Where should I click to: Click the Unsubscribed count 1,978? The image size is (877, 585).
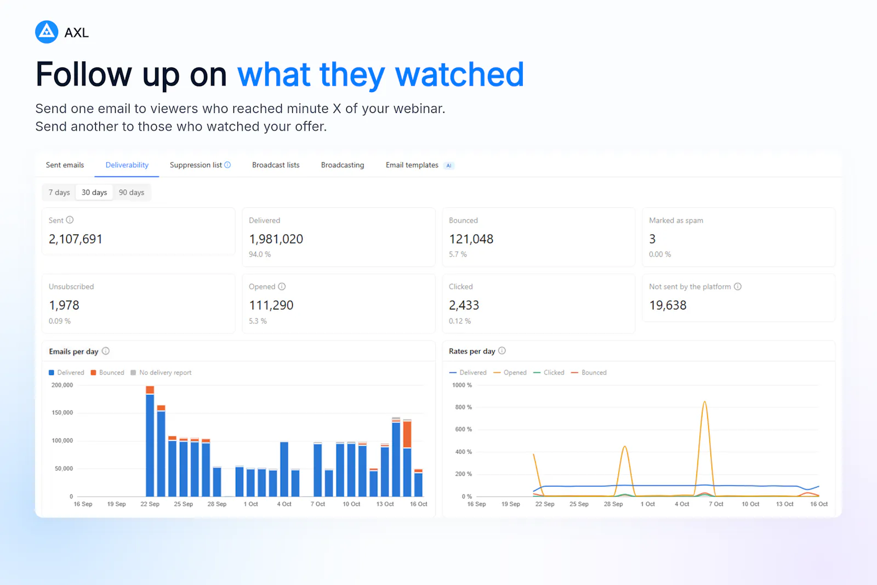click(64, 305)
